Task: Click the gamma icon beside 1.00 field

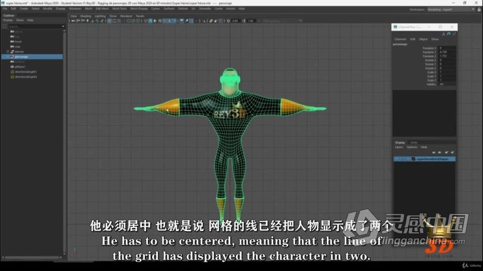Action: pos(244,21)
